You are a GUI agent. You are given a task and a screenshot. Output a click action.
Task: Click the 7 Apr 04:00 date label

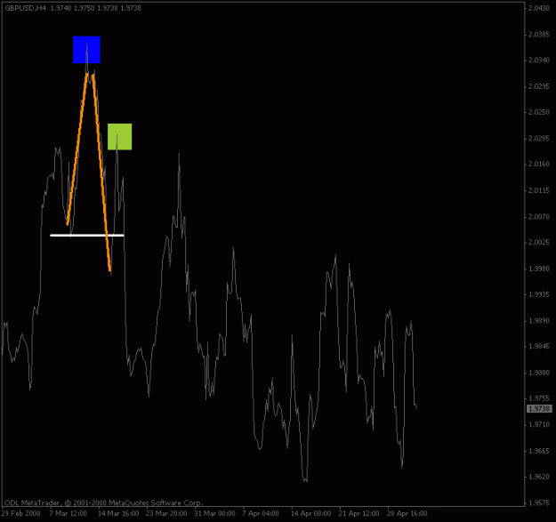click(x=261, y=513)
